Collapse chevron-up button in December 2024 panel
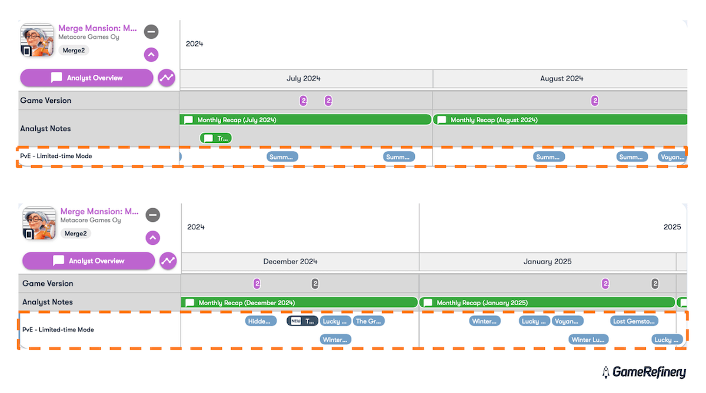The image size is (706, 393). tap(153, 238)
